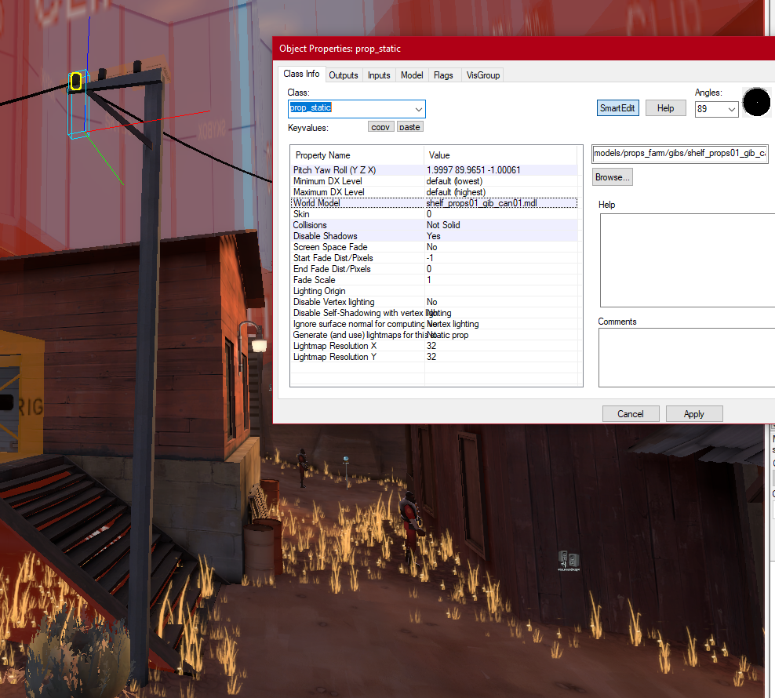775x698 pixels.
Task: Switch to the Class Info tab
Action: (x=301, y=75)
